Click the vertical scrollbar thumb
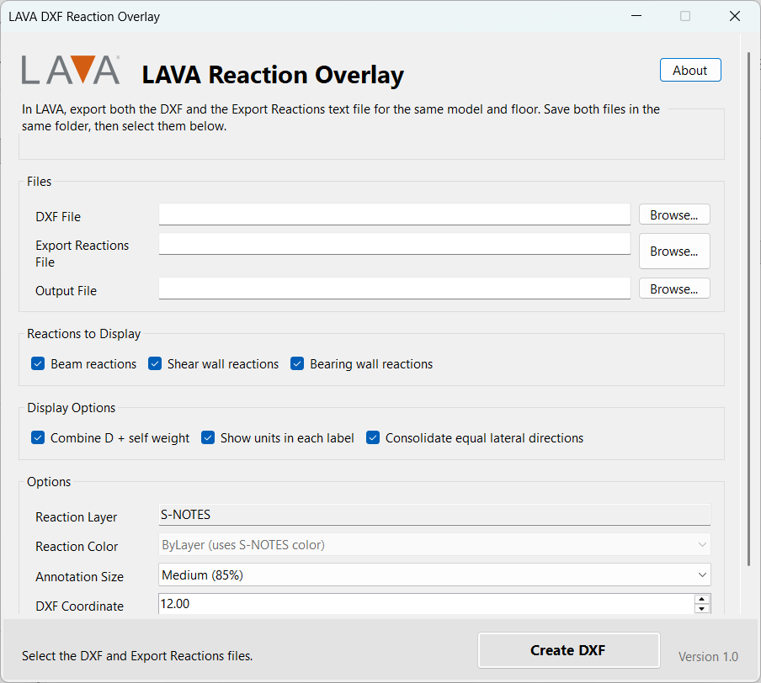This screenshot has height=683, width=761. click(749, 309)
